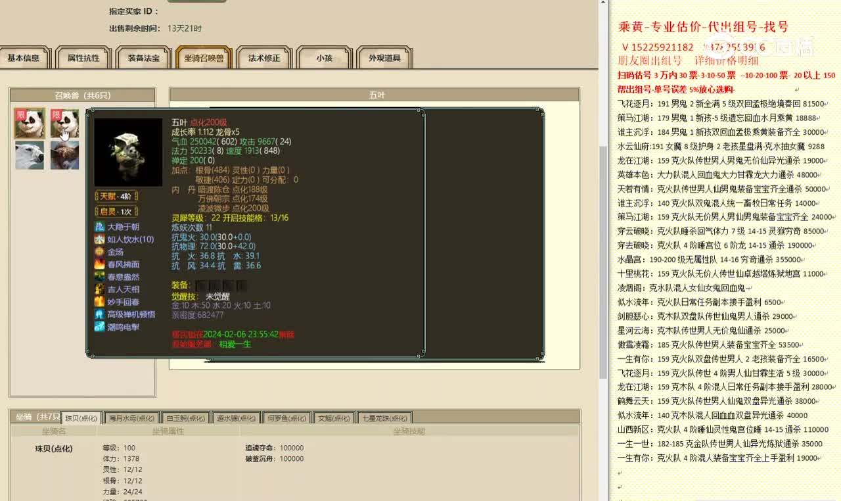Image resolution: width=841 pixels, height=501 pixels.
Task: Click the 一生一世 182-185 克金队 listing line
Action: tap(720, 444)
